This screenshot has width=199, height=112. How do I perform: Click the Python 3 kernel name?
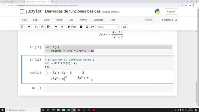[x=167, y=20]
